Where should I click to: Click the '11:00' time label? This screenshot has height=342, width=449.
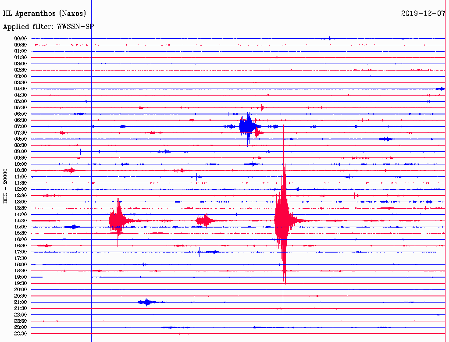point(21,177)
